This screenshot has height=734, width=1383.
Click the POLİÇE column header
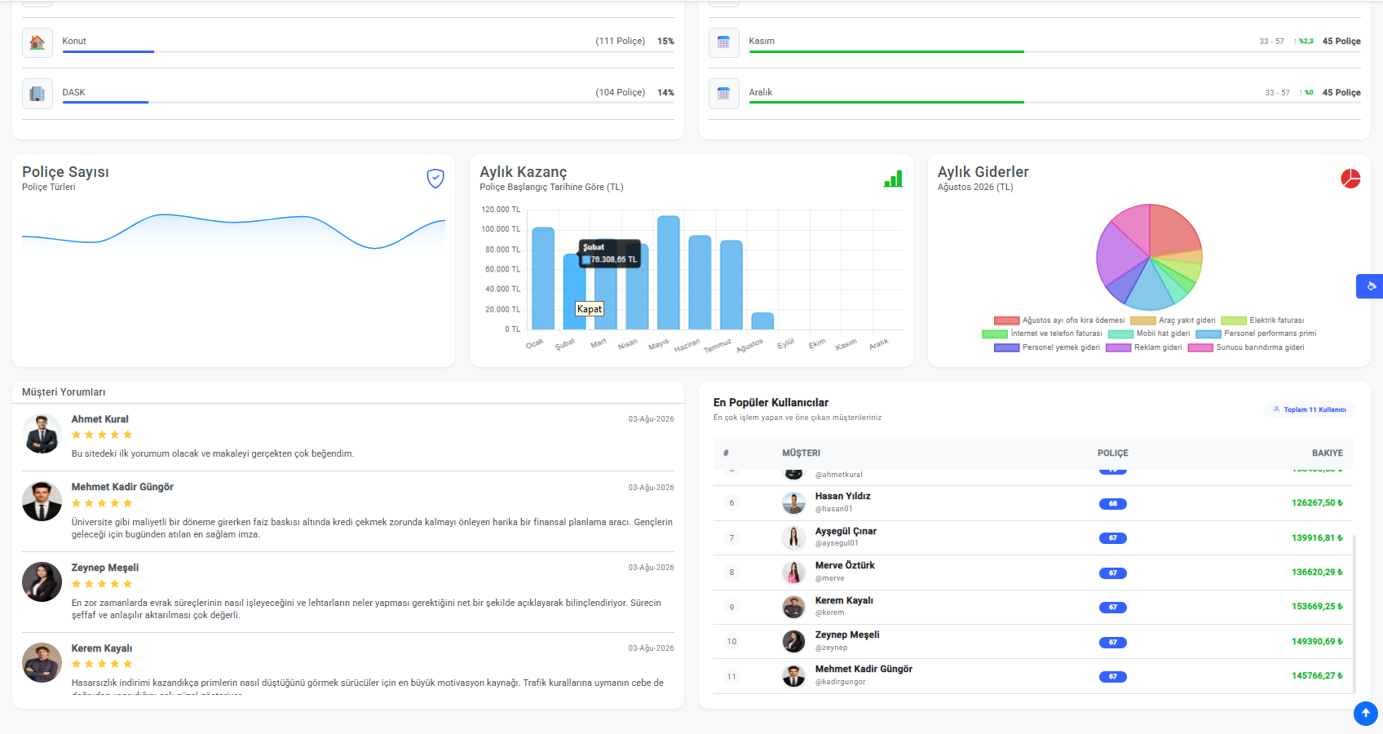[1113, 453]
